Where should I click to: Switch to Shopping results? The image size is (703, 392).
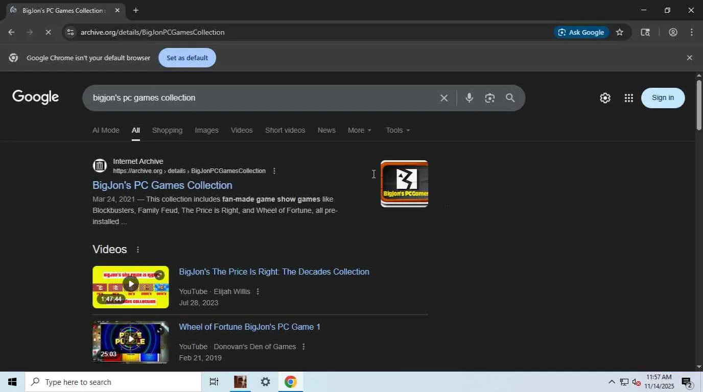tap(167, 130)
